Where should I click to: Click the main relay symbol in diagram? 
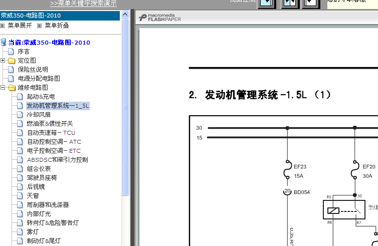pos(344,209)
